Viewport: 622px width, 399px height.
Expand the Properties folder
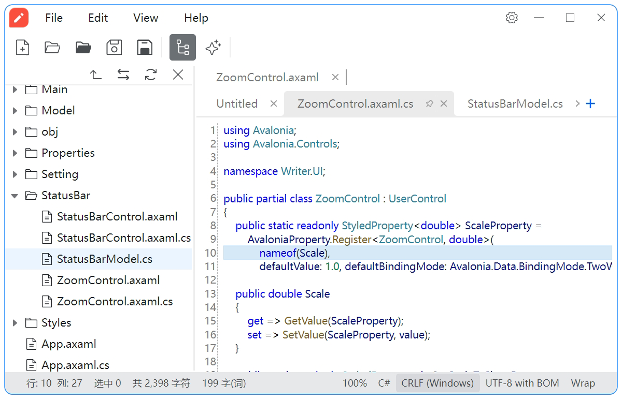tap(15, 153)
